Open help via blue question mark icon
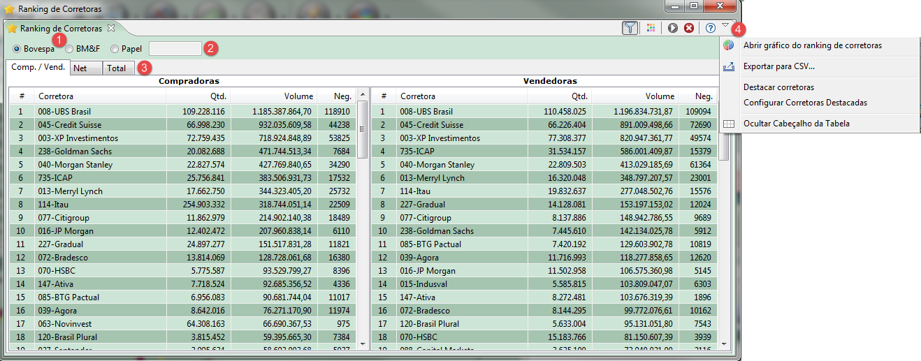Image resolution: width=921 pixels, height=361 pixels. pos(711,28)
